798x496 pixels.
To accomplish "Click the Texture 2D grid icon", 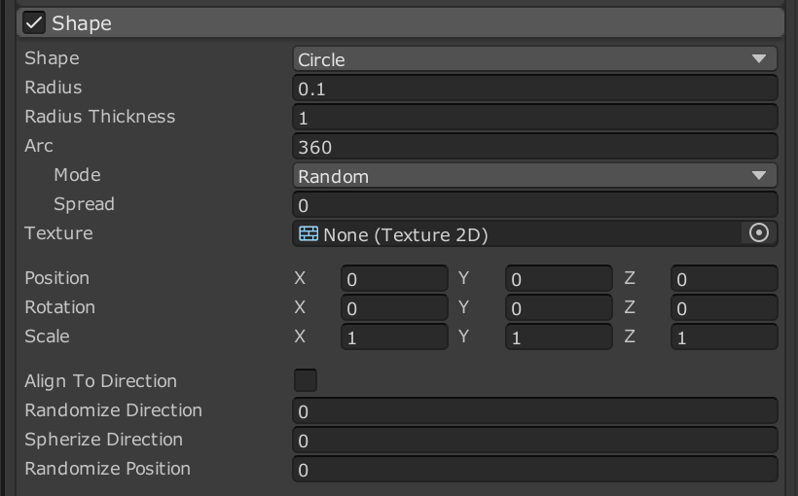I will (x=308, y=234).
